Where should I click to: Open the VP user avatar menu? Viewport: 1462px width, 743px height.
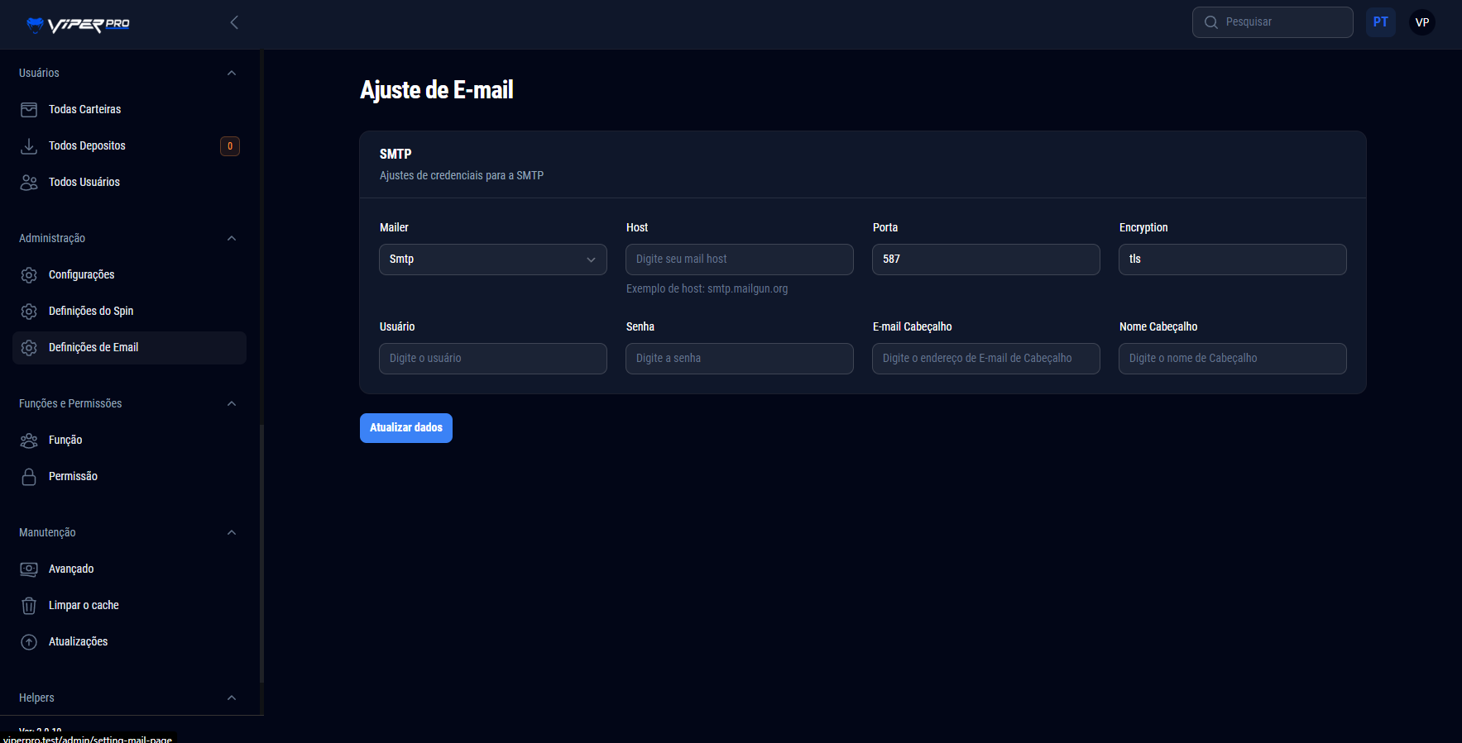(x=1421, y=22)
